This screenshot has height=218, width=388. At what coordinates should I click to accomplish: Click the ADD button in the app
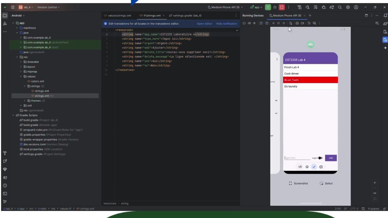pos(331,158)
